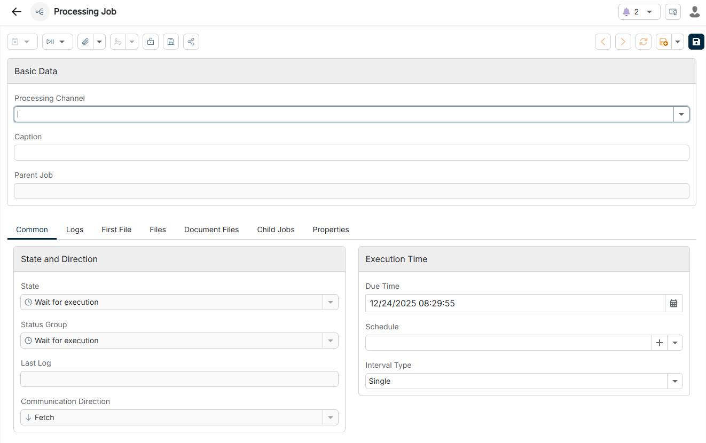The image size is (706, 443).
Task: Click the paperclip attachment icon
Action: tap(85, 42)
